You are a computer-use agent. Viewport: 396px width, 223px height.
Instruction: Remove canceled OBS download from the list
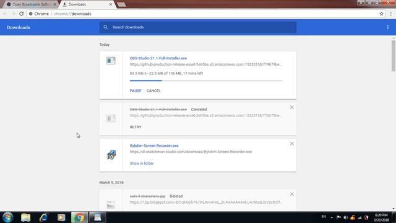291,107
